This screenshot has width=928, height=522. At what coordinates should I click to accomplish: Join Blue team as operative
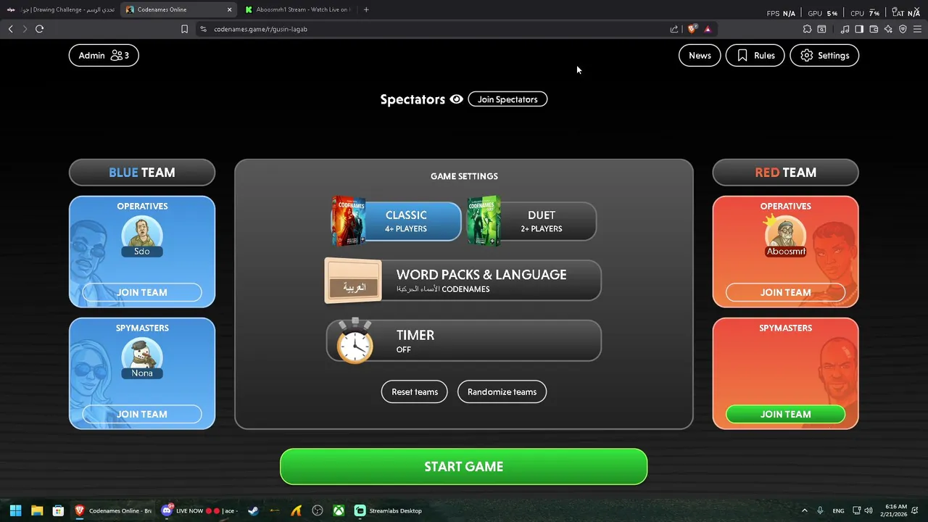click(x=142, y=292)
